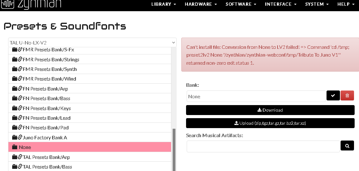The width and height of the screenshot is (359, 171).
Task: Confirm bank name with checkmark button
Action: [333, 96]
